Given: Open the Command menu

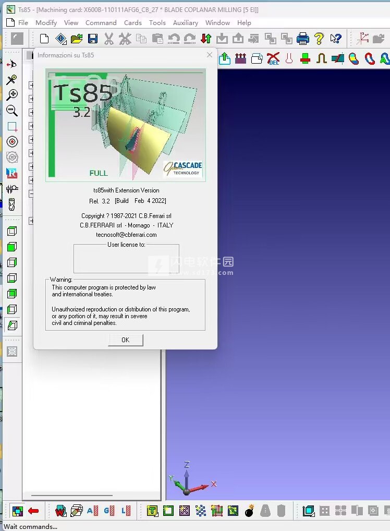Looking at the screenshot, I should point(101,22).
